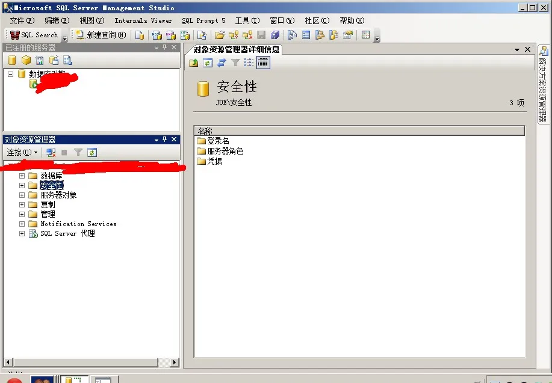Click the filter funnel in Object Explorer
This screenshot has height=383, width=552.
tap(78, 153)
